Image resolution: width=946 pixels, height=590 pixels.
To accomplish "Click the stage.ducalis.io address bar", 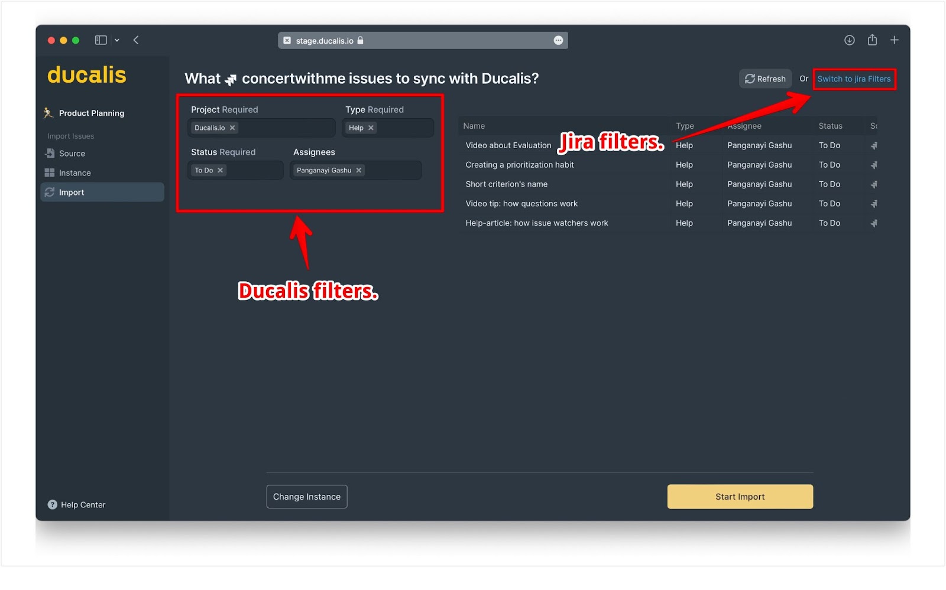I will click(x=423, y=40).
